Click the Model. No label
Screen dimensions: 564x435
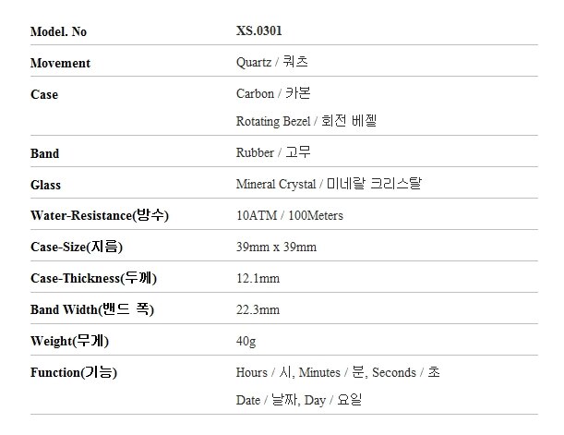point(59,31)
